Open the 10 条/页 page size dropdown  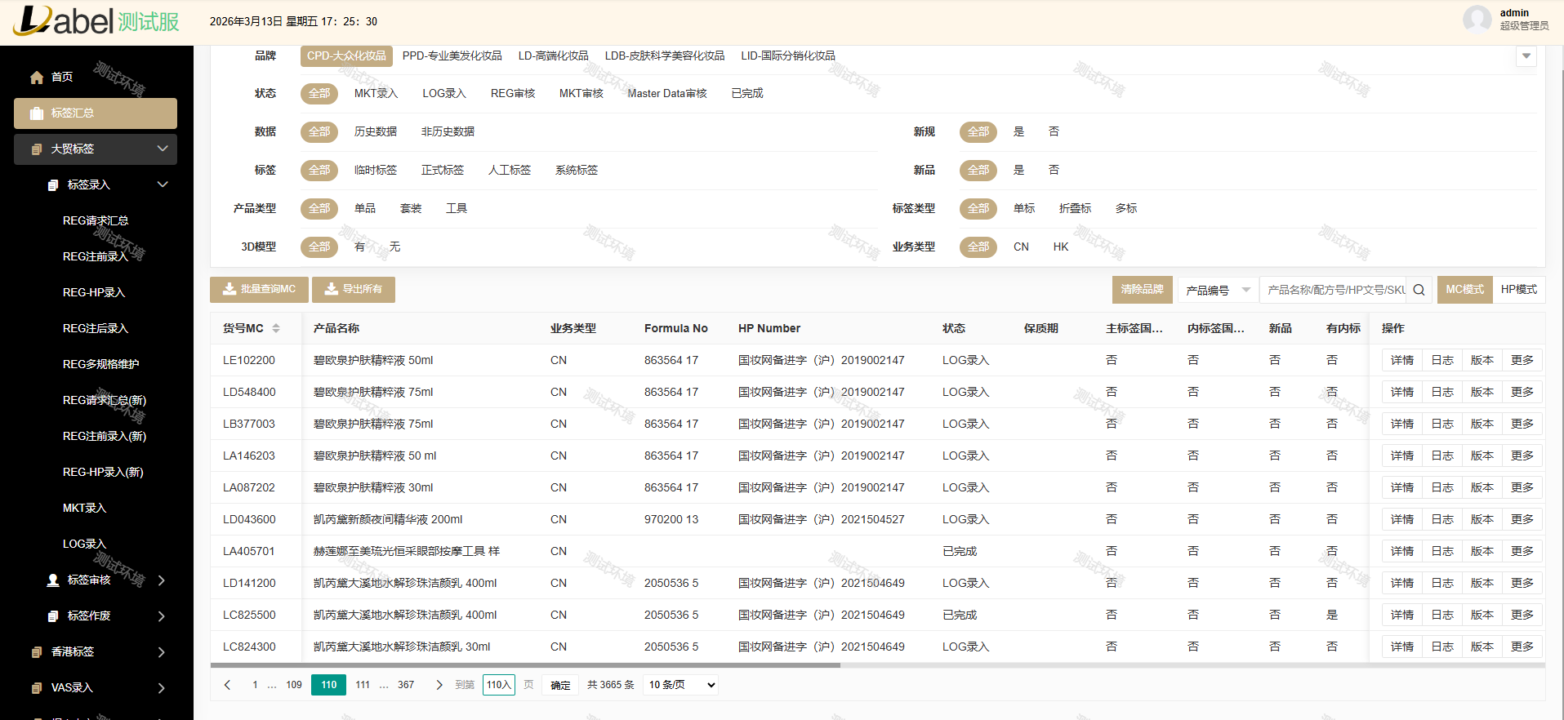[682, 685]
